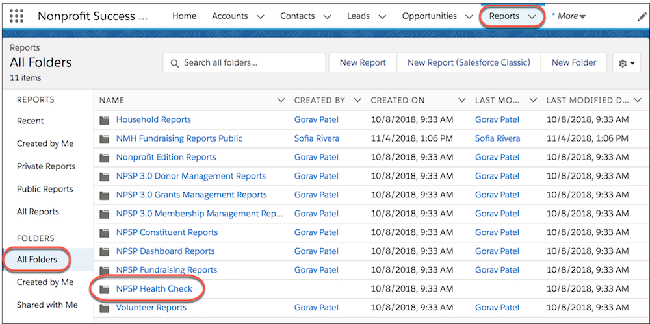Image resolution: width=650 pixels, height=324 pixels.
Task: Select All Reports in sidebar
Action: tap(38, 212)
